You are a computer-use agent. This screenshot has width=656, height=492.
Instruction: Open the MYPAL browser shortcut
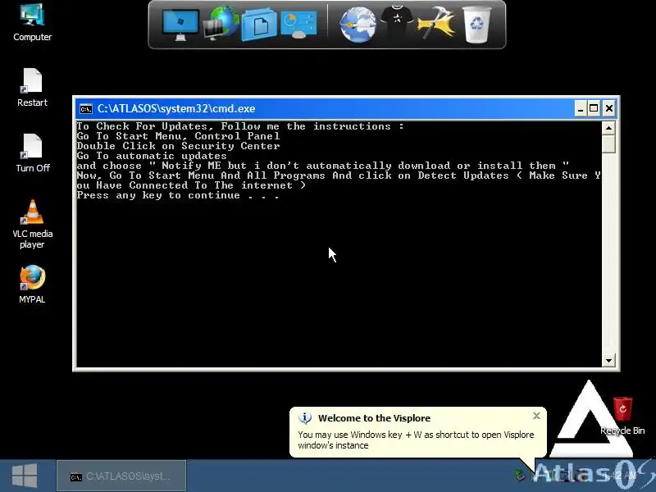(x=32, y=284)
